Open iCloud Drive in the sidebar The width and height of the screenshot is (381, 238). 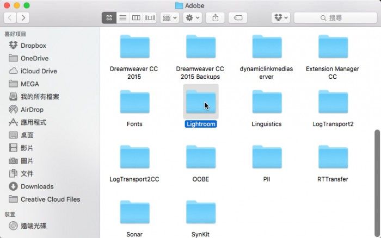33,71
